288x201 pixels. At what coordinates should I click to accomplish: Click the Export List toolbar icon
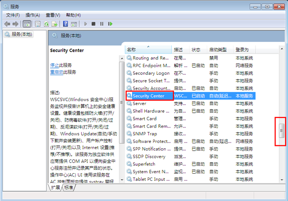[x=56, y=24]
